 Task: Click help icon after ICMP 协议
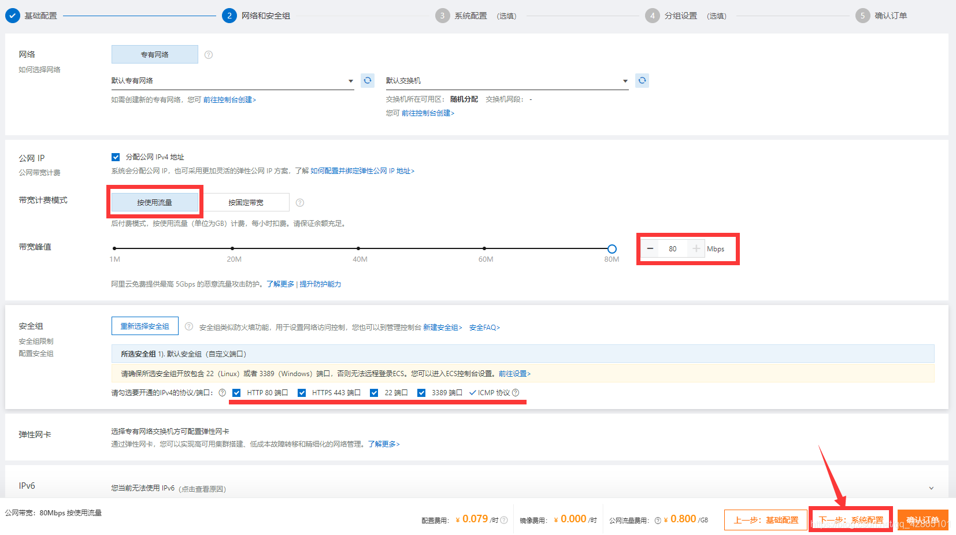(x=516, y=393)
